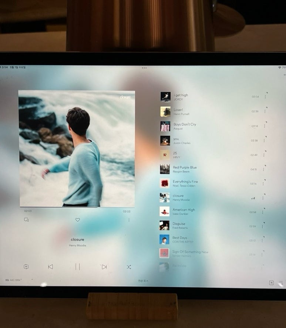Tap the closure song title below the player
Image resolution: width=286 pixels, height=328 pixels.
tap(77, 240)
